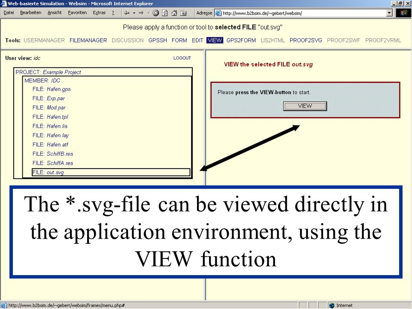The width and height of the screenshot is (412, 309).
Task: Select file Hafen.lay
Action: tap(51, 135)
